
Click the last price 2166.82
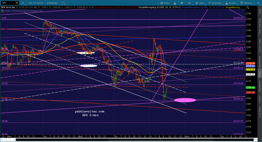52,3
